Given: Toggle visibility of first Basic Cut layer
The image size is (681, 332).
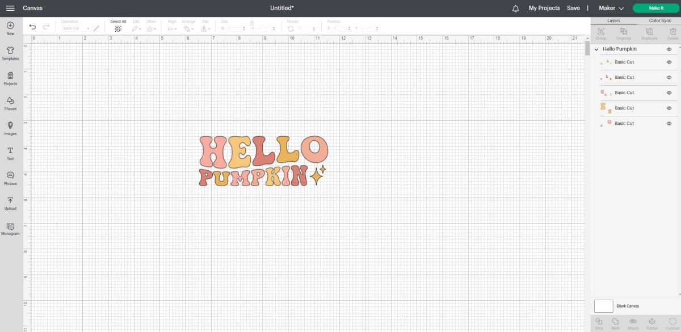Looking at the screenshot, I should point(669,62).
